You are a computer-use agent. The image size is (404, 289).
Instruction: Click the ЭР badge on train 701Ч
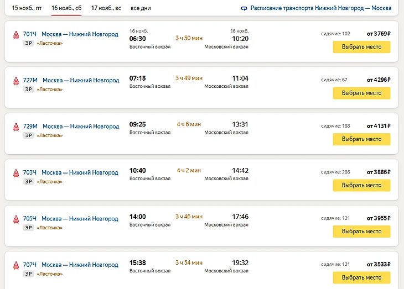[28, 43]
